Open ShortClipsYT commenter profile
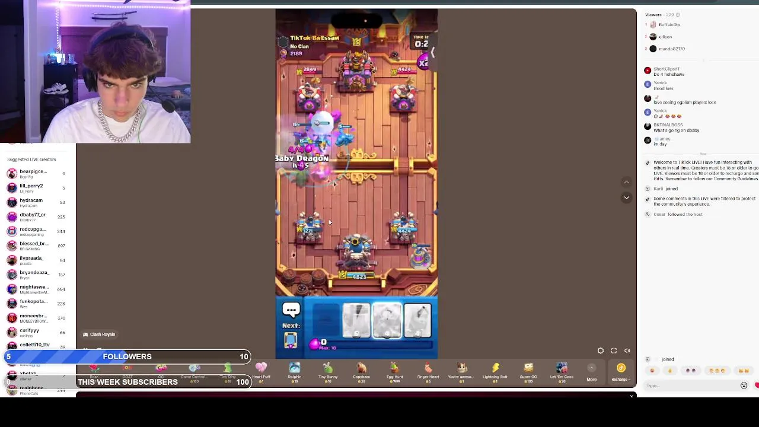The width and height of the screenshot is (759, 427). (666, 69)
